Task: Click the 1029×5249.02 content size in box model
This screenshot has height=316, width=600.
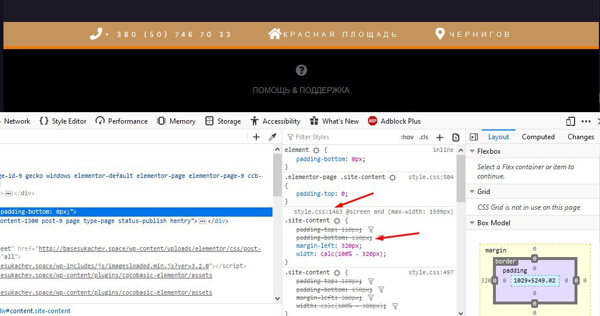Action: click(535, 280)
